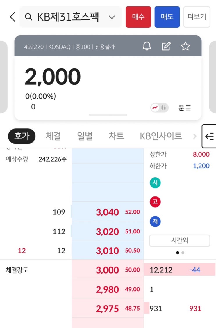Click the blue 저 low price icon

pos(155,221)
